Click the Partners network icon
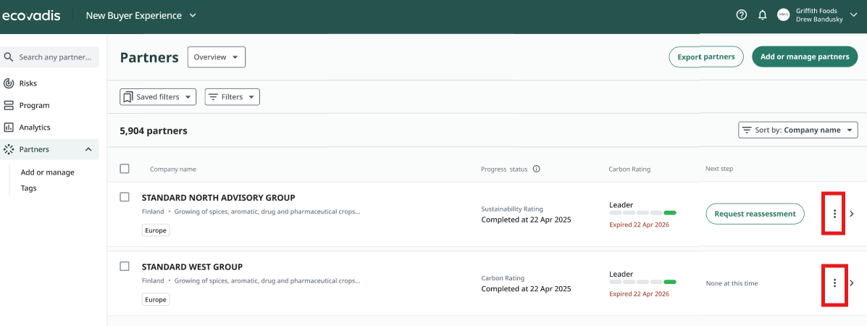 coord(8,149)
